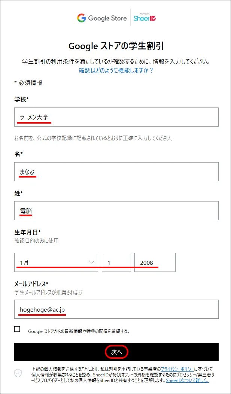Click the chevron arrow in month selector
The width and height of the screenshot is (231, 394).
pos(92,262)
